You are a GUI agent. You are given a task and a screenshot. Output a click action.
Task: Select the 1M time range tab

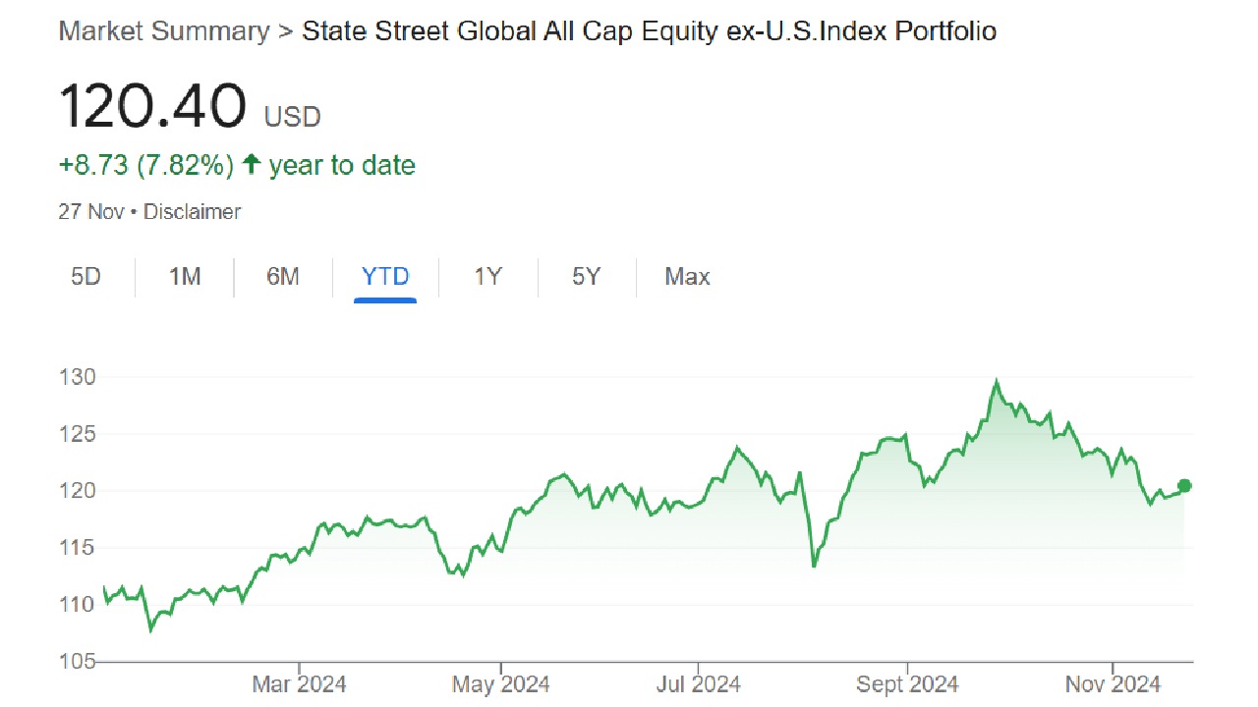point(185,277)
